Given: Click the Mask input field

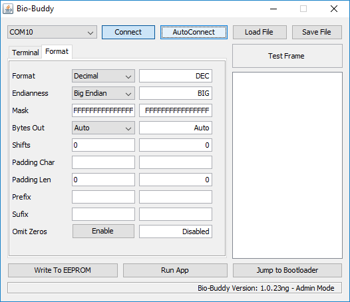Looking at the screenshot, I should [103, 110].
